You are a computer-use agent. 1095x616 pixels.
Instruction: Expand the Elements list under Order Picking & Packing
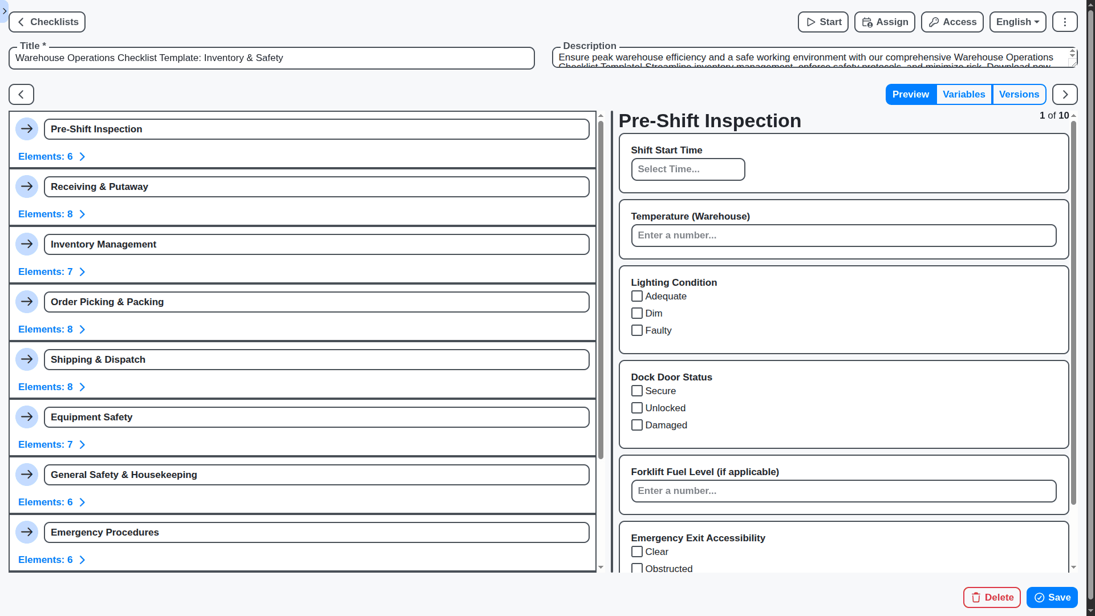click(x=51, y=329)
